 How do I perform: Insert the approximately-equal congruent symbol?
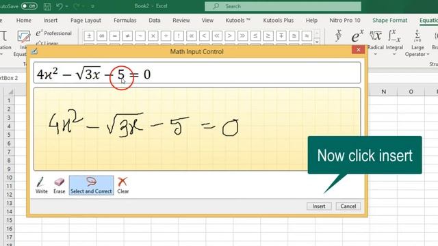pos(294,36)
